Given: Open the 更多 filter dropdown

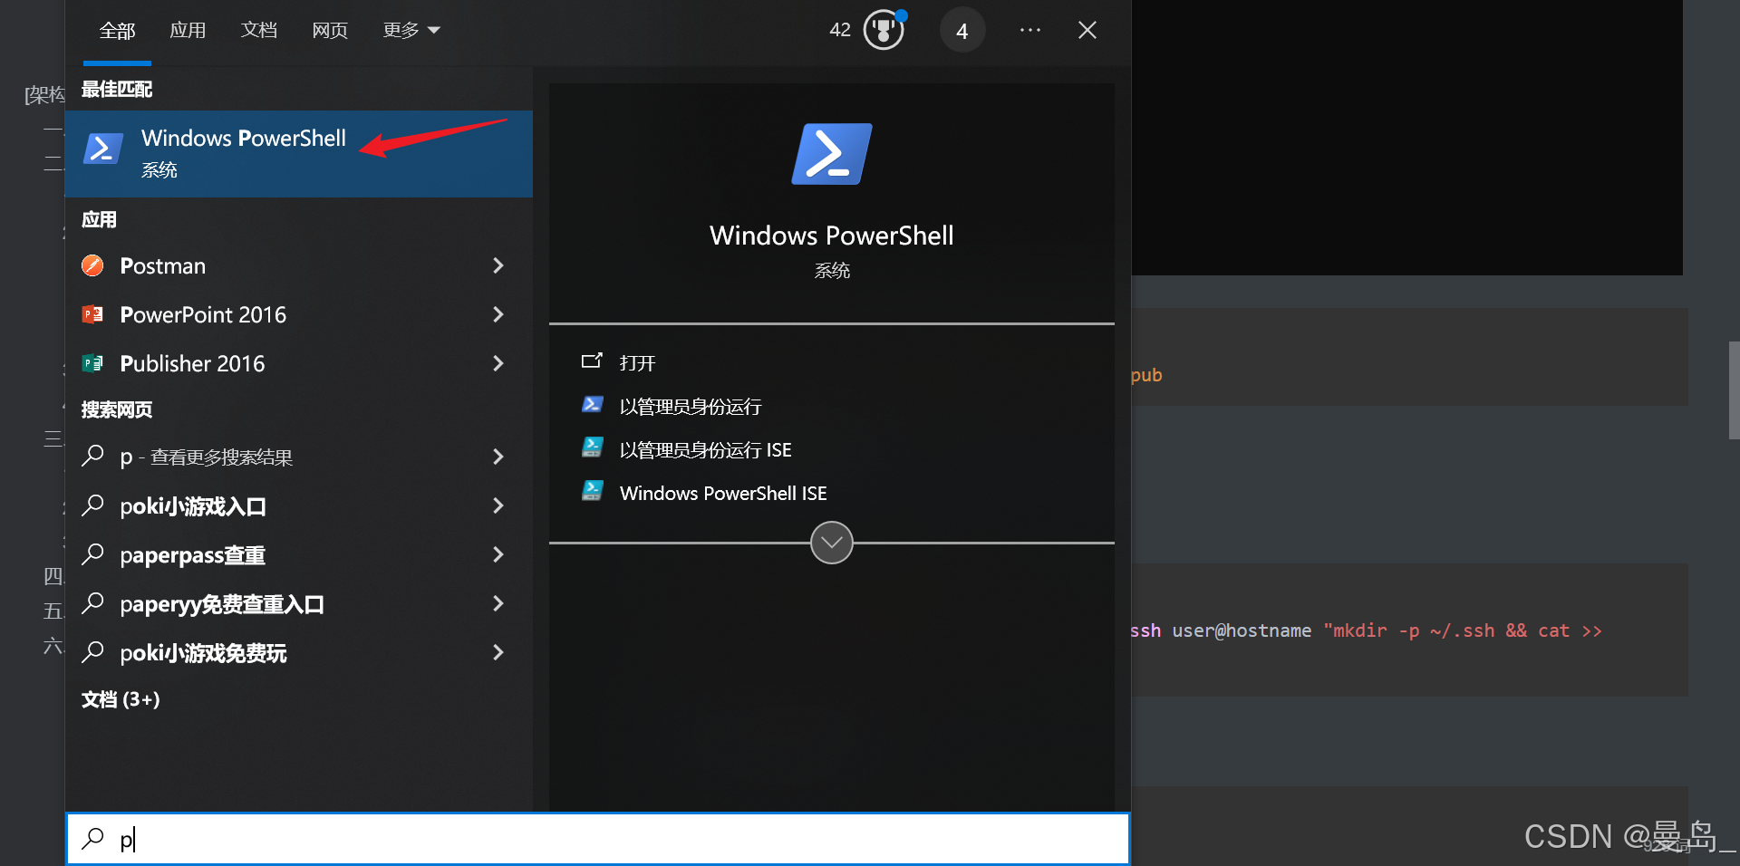Looking at the screenshot, I should click(411, 30).
